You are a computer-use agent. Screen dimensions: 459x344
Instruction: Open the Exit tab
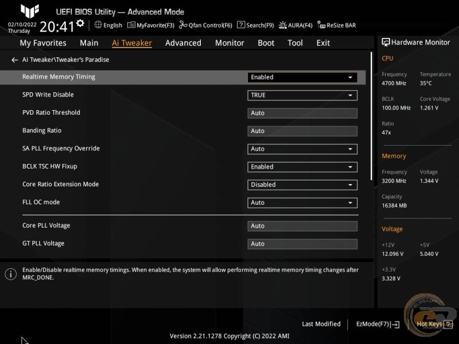click(x=323, y=43)
